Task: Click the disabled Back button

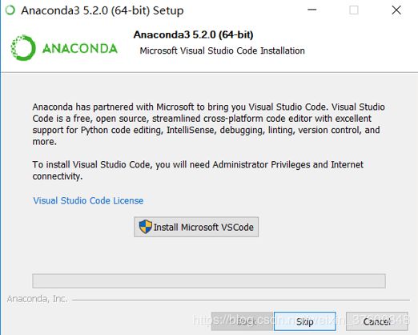Action: pyautogui.click(x=242, y=321)
